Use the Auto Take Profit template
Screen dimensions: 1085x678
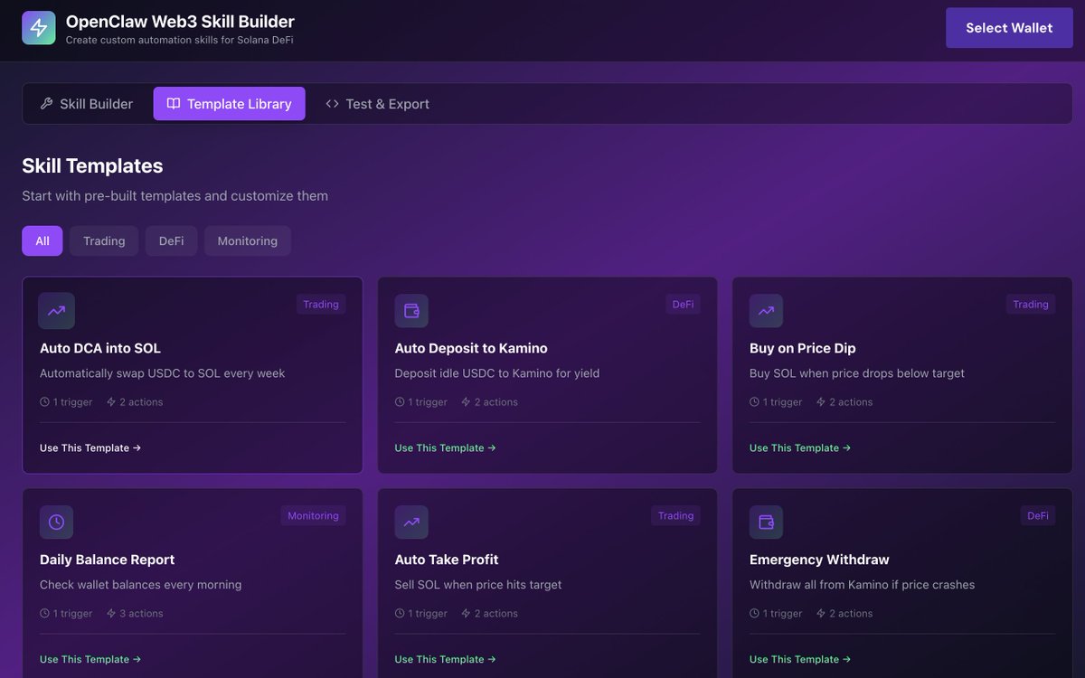tap(445, 660)
